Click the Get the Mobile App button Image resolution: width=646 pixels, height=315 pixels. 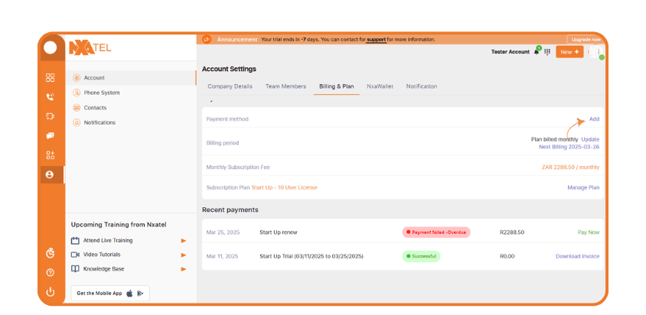pyautogui.click(x=110, y=293)
